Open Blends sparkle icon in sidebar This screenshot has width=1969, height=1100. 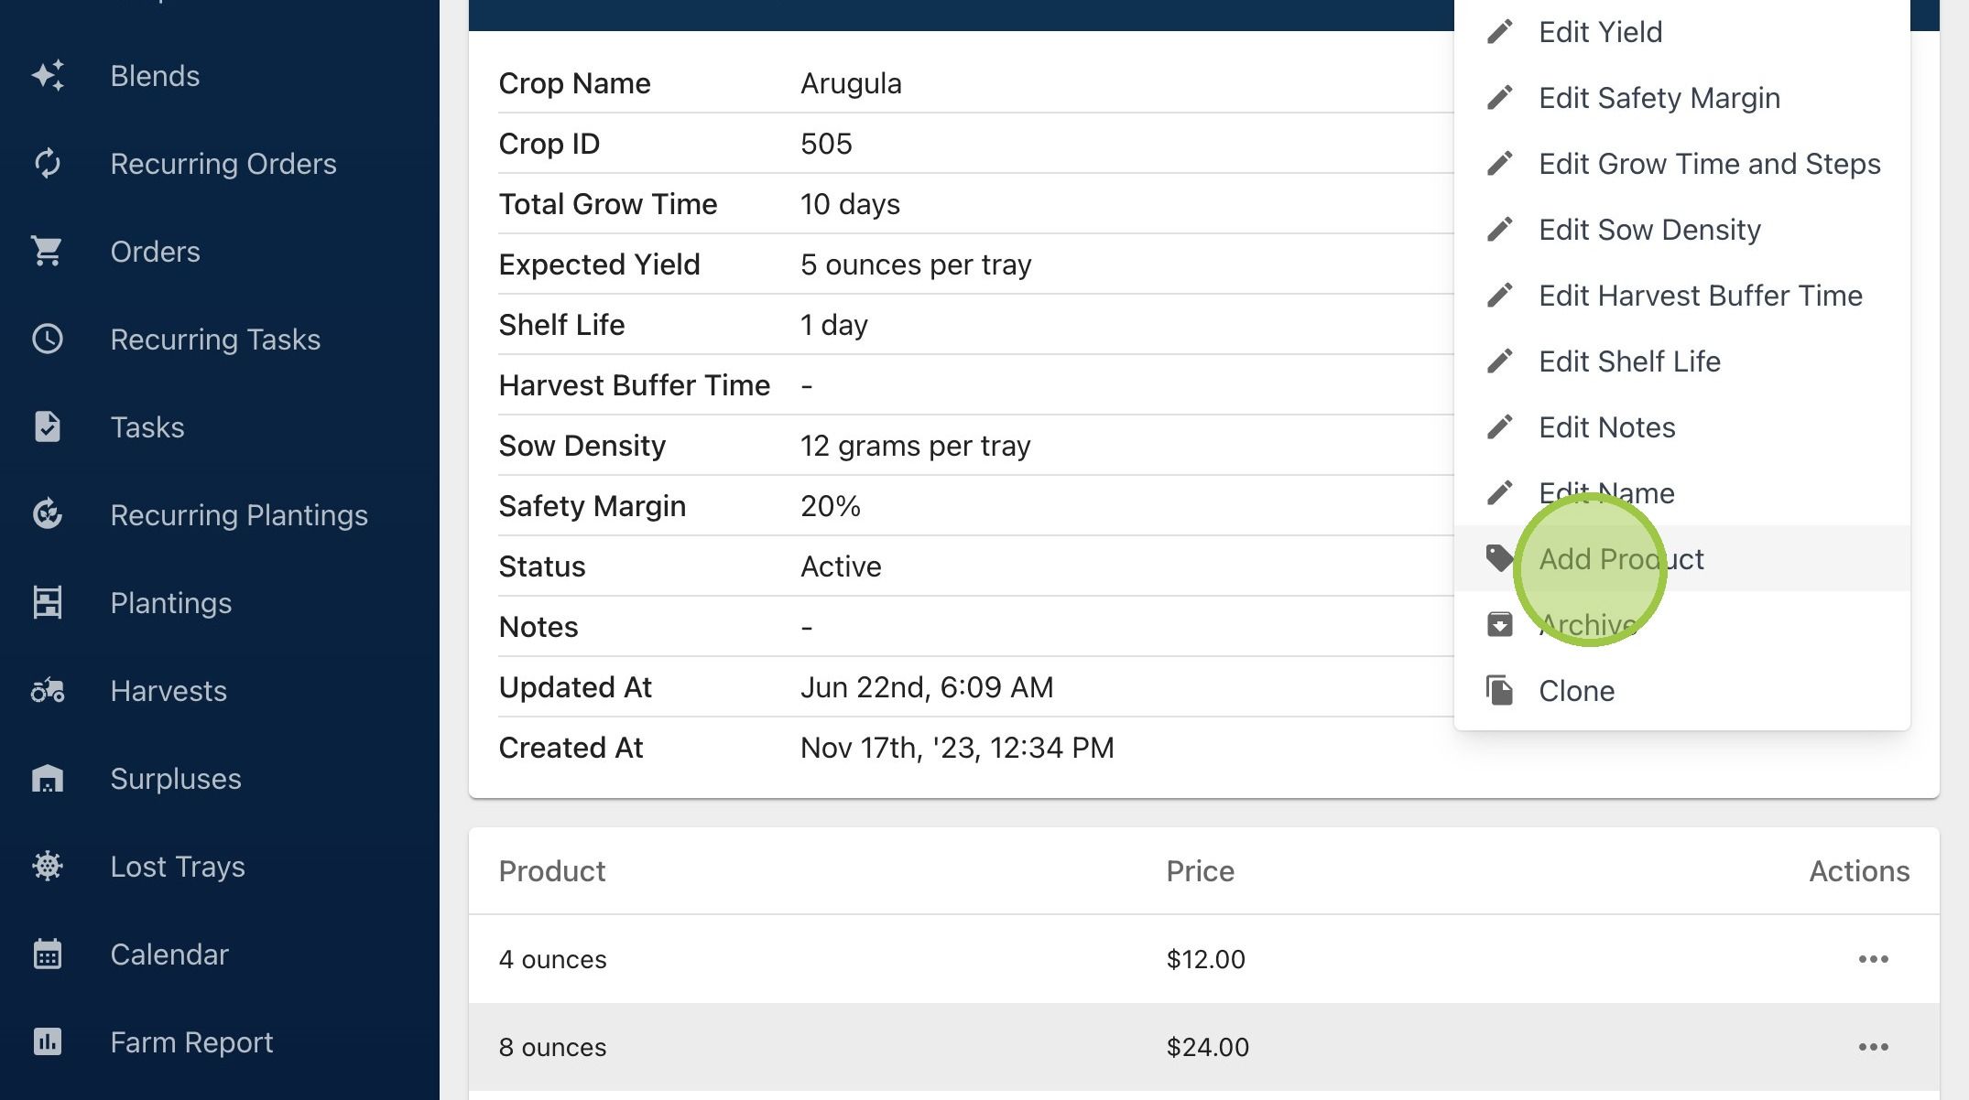click(x=48, y=76)
